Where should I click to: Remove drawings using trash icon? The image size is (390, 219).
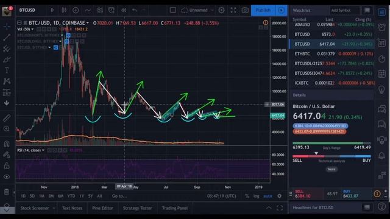[7, 192]
